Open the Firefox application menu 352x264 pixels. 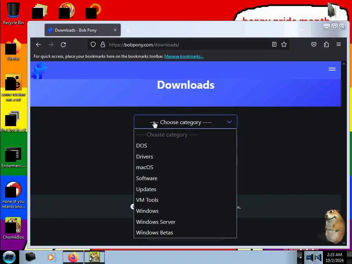click(x=339, y=44)
